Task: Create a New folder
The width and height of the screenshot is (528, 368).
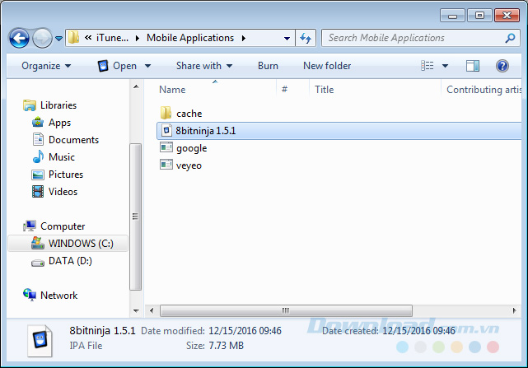Action: 327,66
